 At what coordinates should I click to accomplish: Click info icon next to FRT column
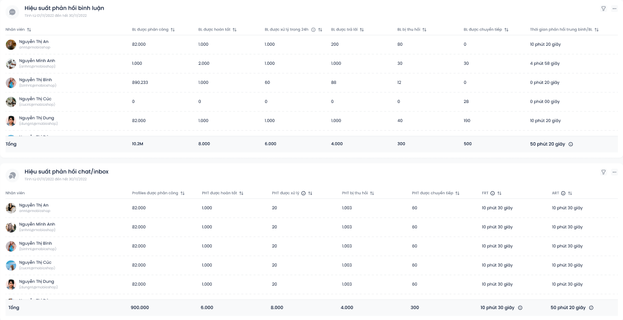tap(493, 193)
